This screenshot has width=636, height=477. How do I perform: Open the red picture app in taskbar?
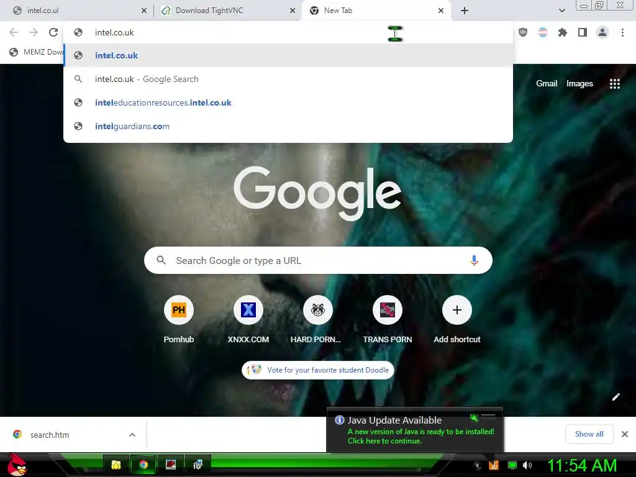[x=171, y=465]
